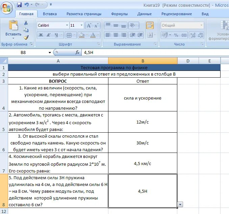Select row 4 header
229x214 pixels.
(x=4, y=98)
